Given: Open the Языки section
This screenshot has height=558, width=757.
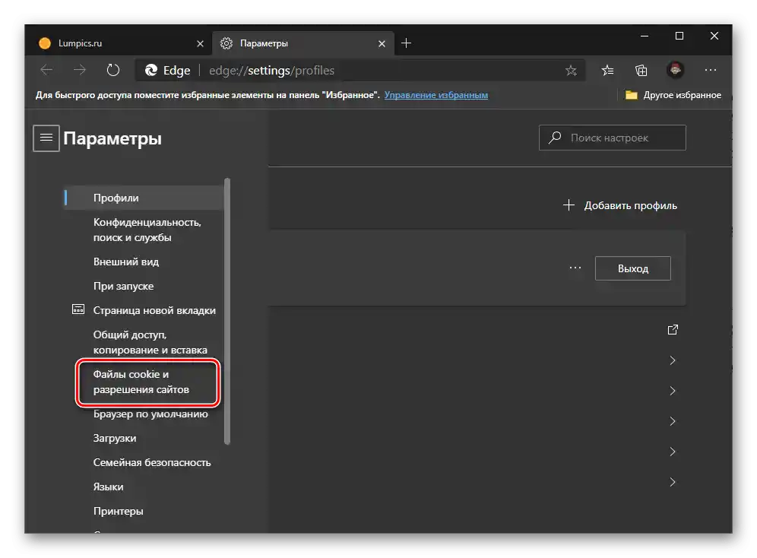Looking at the screenshot, I should click(108, 487).
